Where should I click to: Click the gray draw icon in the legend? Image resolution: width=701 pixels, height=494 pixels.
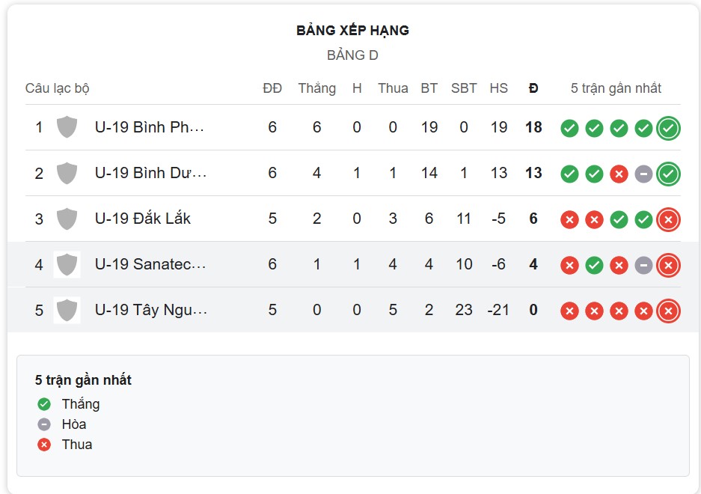coord(43,424)
